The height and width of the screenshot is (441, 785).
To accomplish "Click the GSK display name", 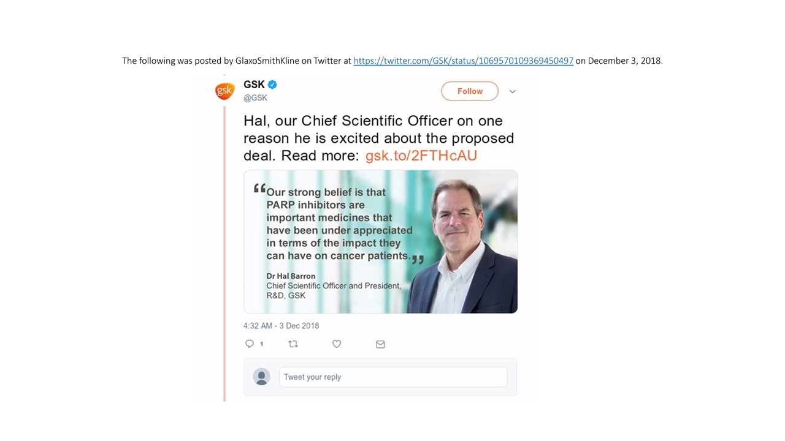I will pos(254,85).
